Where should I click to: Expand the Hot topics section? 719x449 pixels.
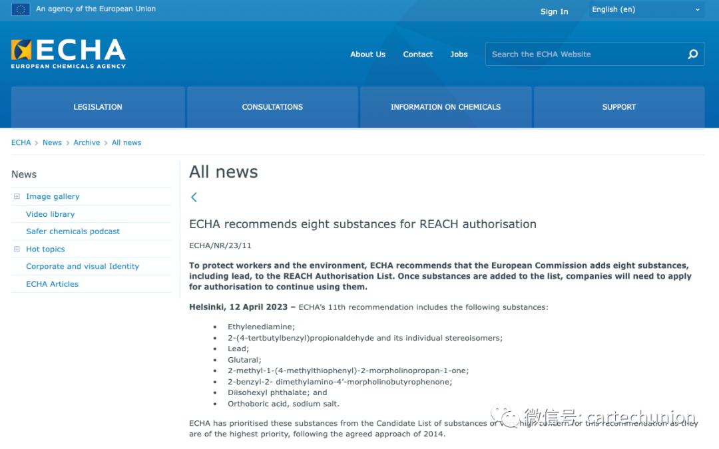tap(16, 249)
